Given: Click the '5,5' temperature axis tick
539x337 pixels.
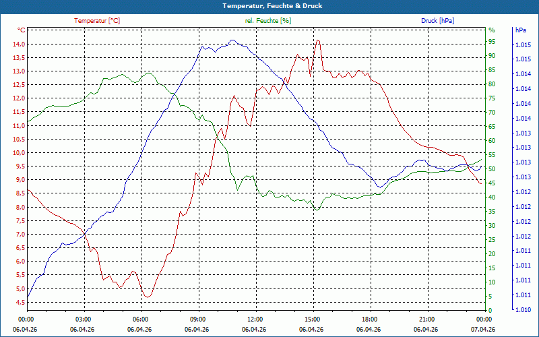Looking at the screenshot, I should point(21,275).
